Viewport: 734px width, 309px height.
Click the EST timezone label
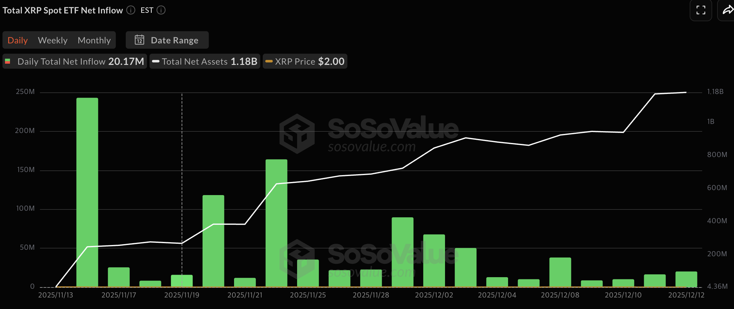[147, 10]
